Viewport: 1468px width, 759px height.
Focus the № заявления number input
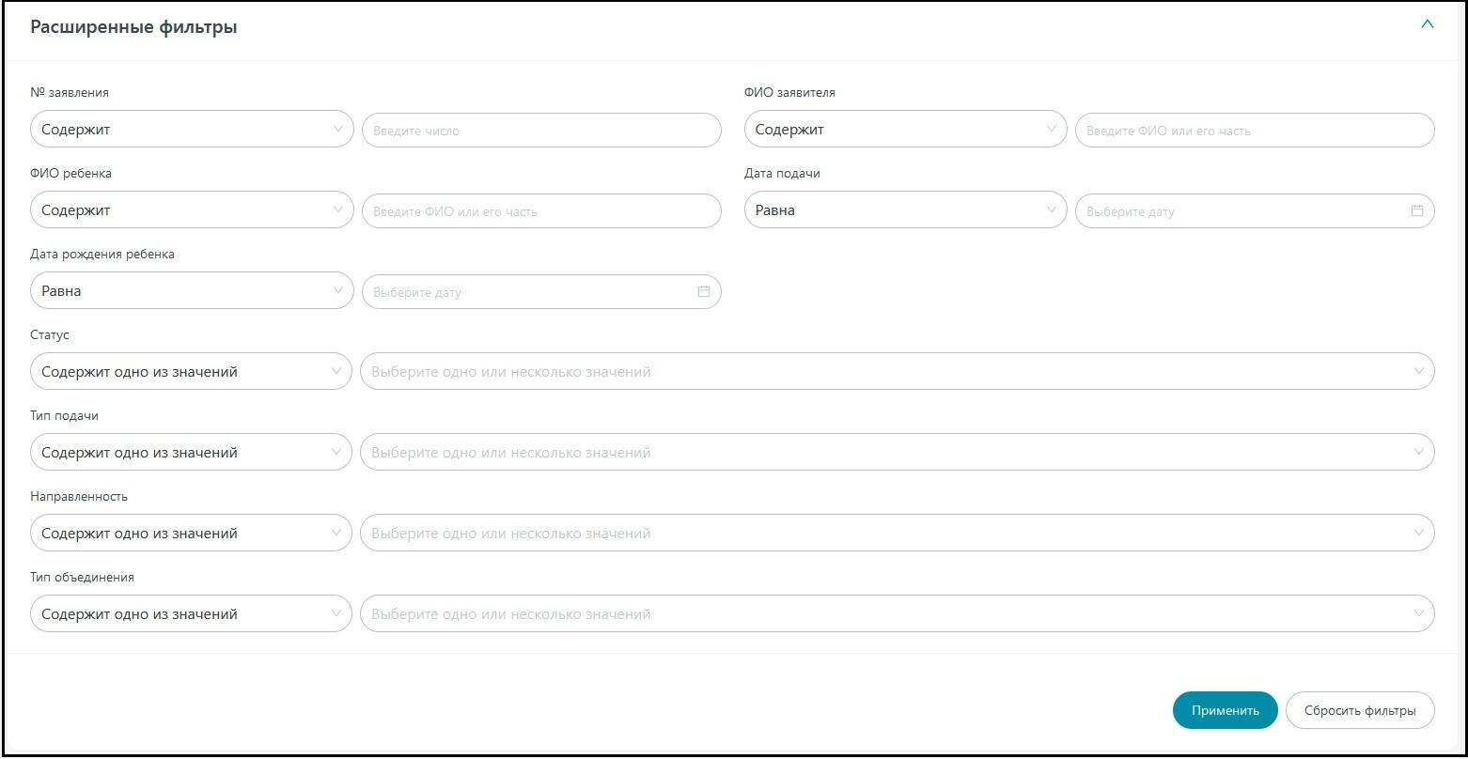(541, 131)
